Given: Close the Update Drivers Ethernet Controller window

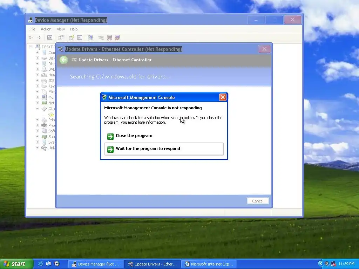Looking at the screenshot, I should coord(264,49).
